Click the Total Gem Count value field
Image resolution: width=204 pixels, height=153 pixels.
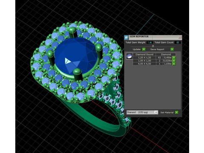[x=178, y=42]
